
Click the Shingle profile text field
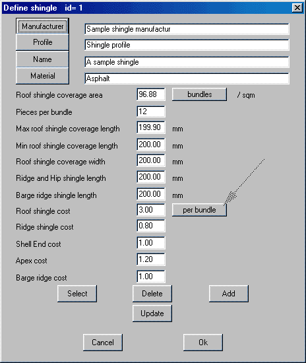click(187, 45)
